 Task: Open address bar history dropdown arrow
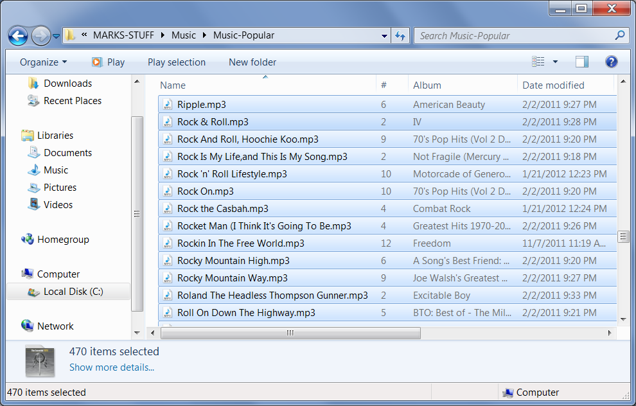point(384,36)
